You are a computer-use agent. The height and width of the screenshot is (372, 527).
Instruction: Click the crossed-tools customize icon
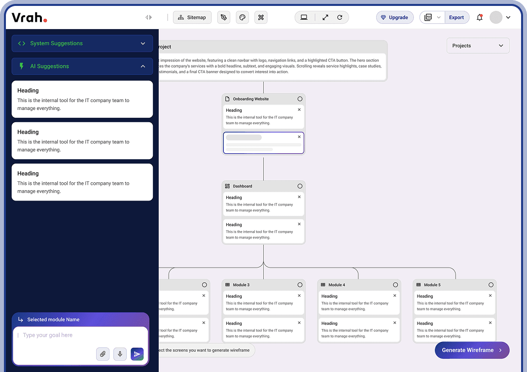[x=261, y=17]
